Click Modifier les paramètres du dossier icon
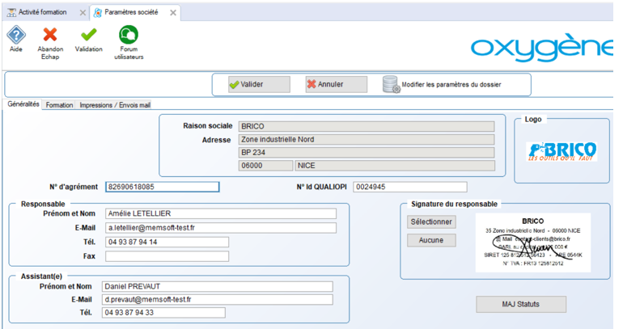Screen dimensions: 623x329 pyautogui.click(x=392, y=84)
